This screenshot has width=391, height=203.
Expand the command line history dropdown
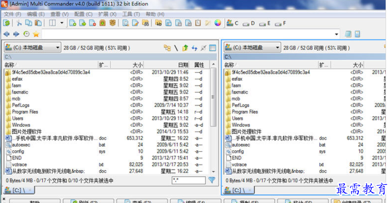click(337, 34)
